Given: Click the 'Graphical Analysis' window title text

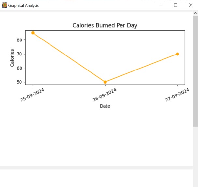Looking at the screenshot, I should (x=23, y=5).
